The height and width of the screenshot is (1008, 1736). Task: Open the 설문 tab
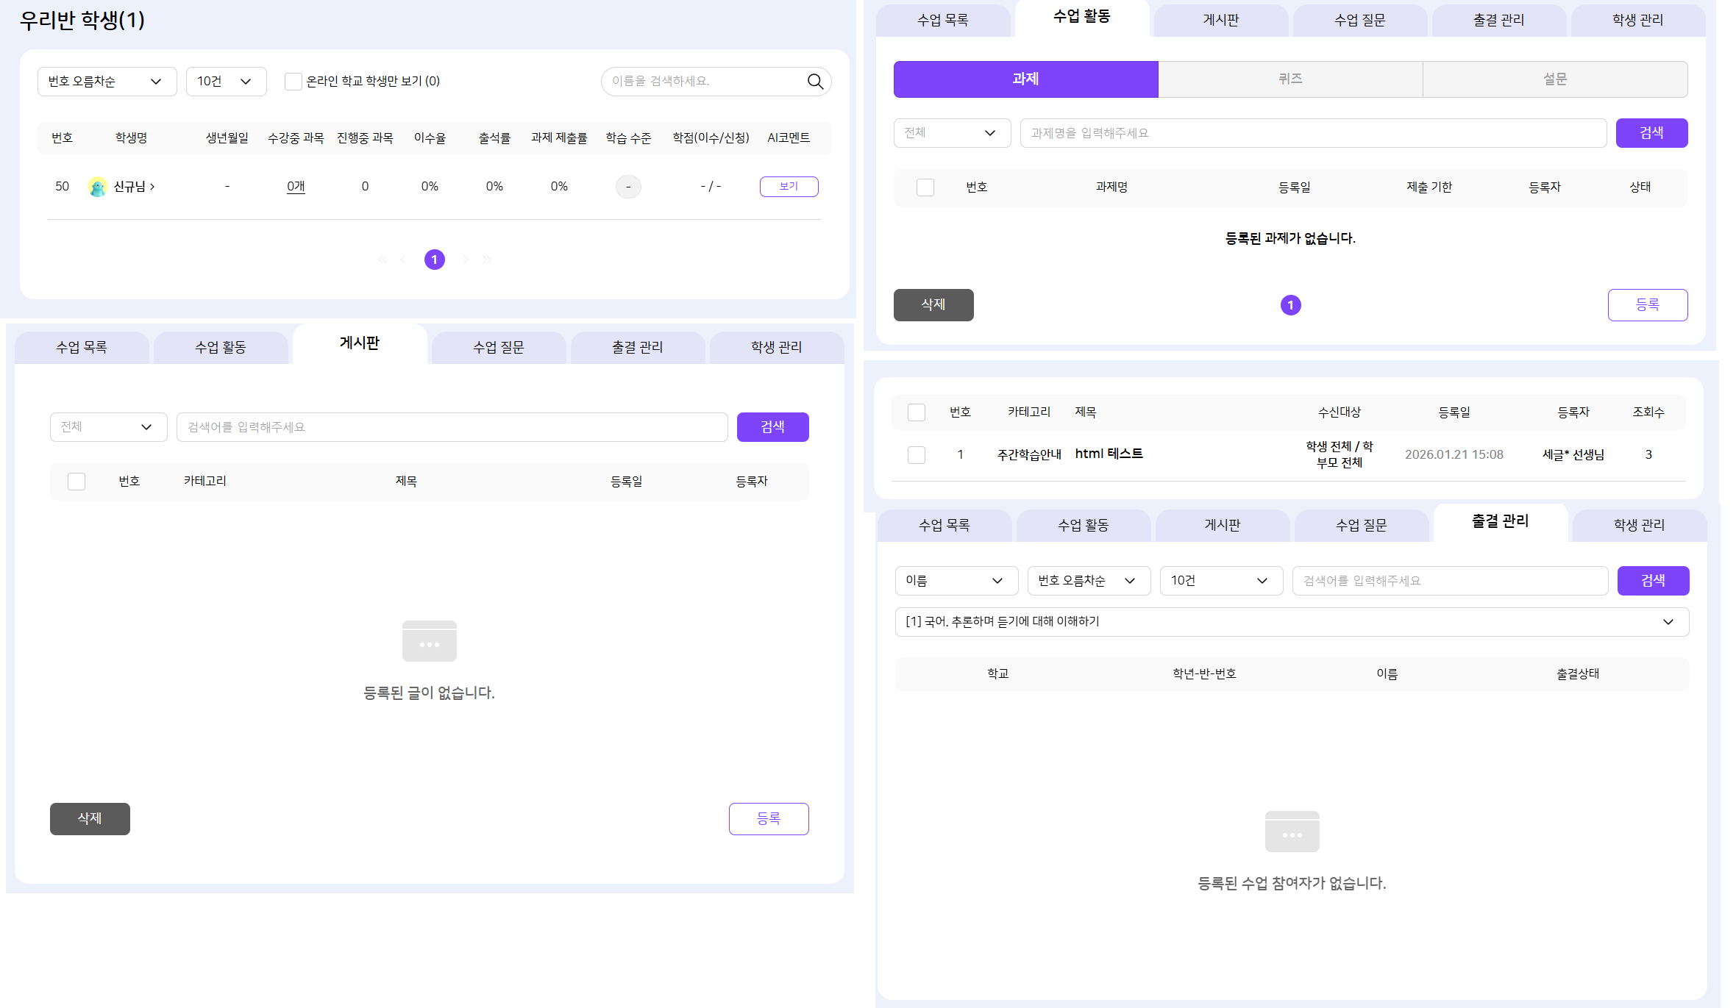pyautogui.click(x=1554, y=79)
